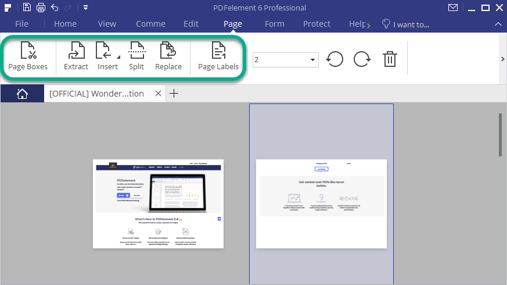Open a new tab with plus button
The width and height of the screenshot is (507, 285).
point(174,94)
